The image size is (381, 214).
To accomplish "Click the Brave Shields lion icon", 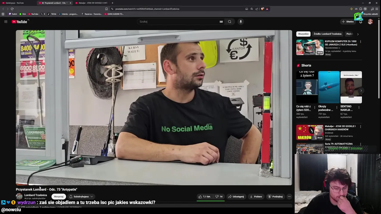I will coord(262,9).
